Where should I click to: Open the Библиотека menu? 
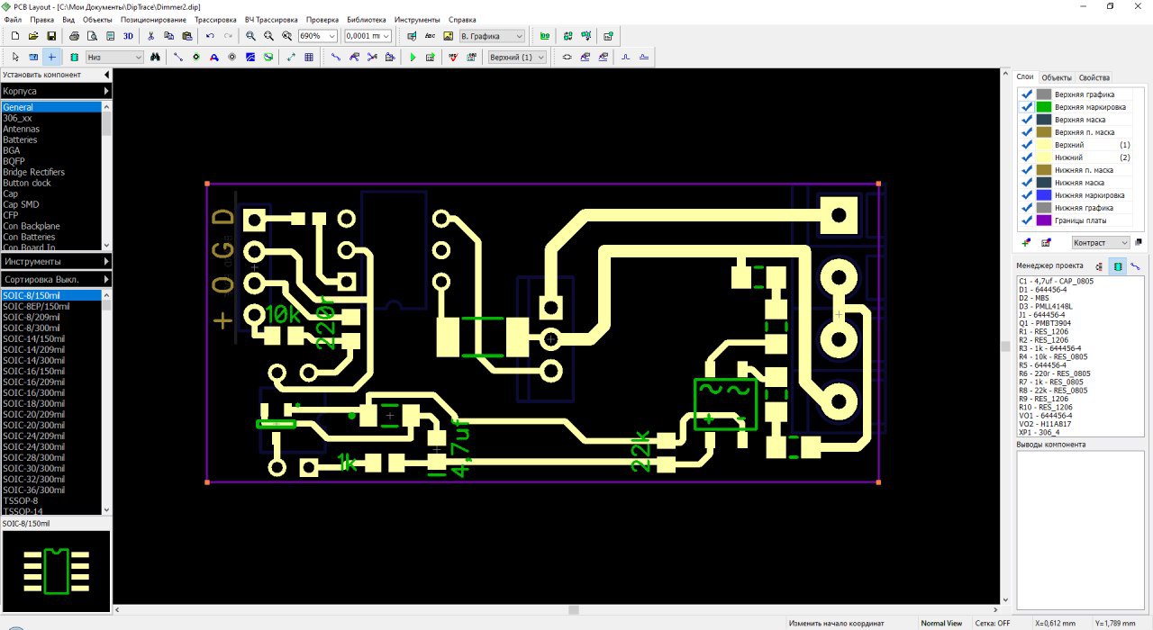click(x=366, y=19)
